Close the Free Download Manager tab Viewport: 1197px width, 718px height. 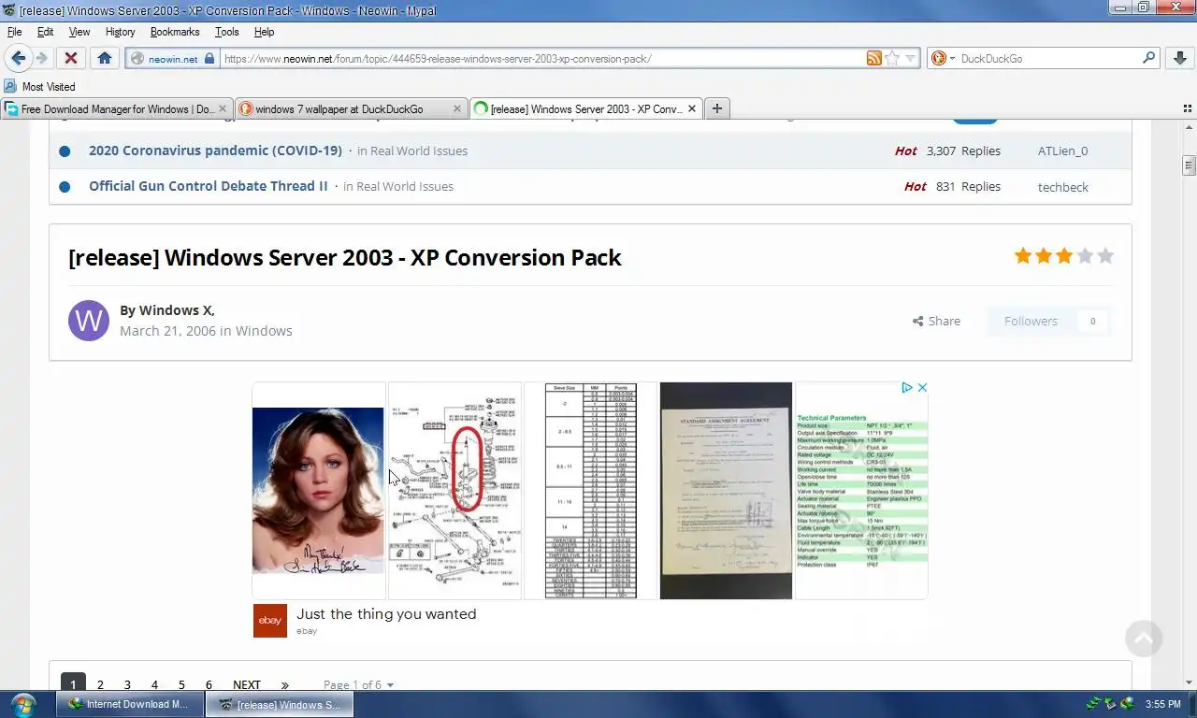(223, 108)
